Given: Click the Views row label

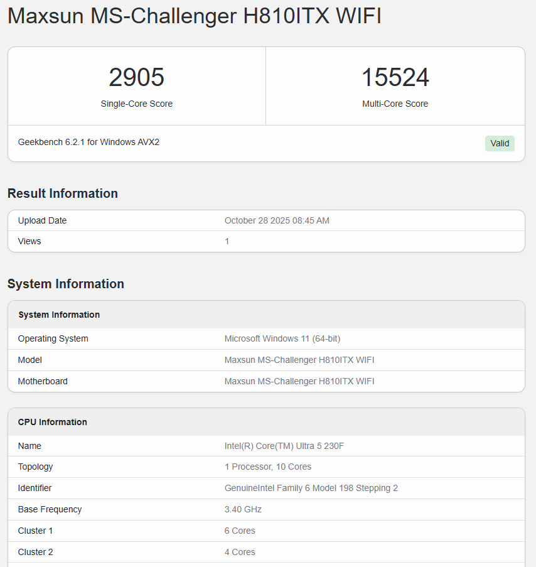Looking at the screenshot, I should pyautogui.click(x=29, y=241).
